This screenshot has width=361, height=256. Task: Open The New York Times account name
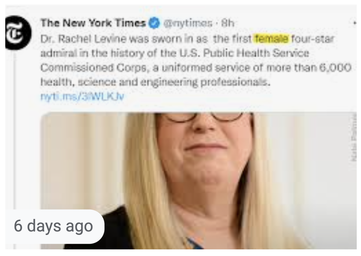click(93, 23)
